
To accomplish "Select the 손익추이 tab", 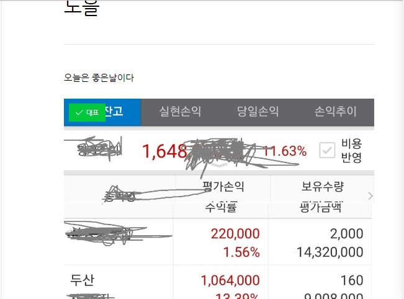I will (335, 112).
